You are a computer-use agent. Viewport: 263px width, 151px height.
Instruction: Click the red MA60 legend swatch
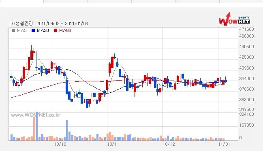56,30
